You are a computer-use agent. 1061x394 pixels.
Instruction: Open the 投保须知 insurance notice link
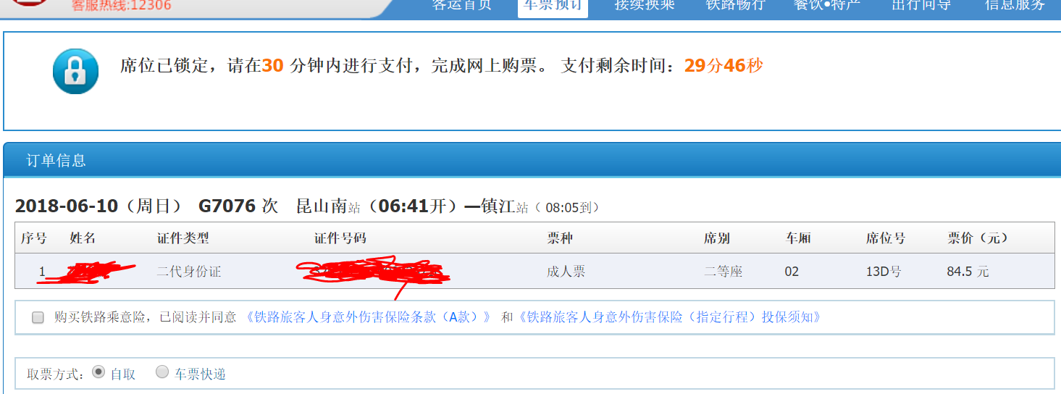coord(670,317)
